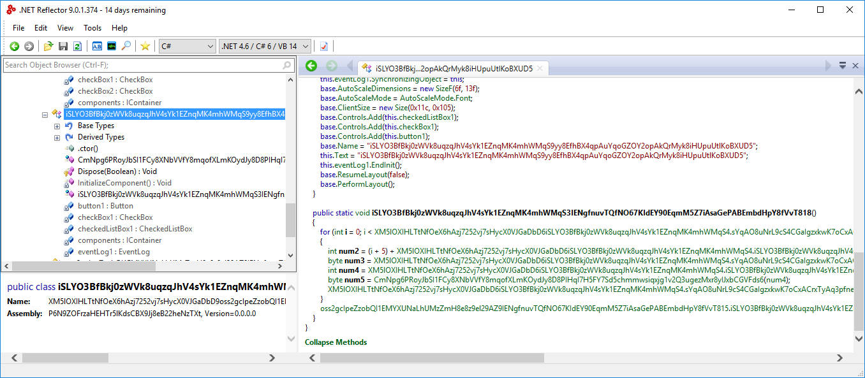Click the Open Assembly folder icon
This screenshot has width=865, height=378.
[48, 46]
